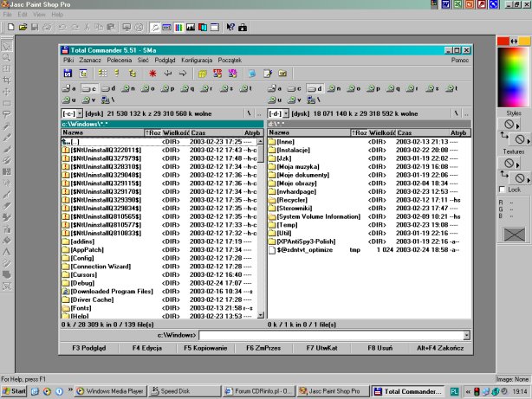This screenshot has height=399, width=532.
Task: Open the left panel [-c-] drive dropdown
Action: click(x=80, y=113)
